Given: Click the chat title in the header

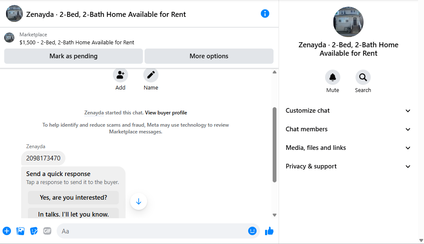Looking at the screenshot, I should click(106, 14).
